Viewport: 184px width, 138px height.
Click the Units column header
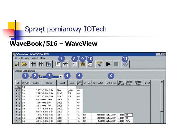(x=72, y=83)
